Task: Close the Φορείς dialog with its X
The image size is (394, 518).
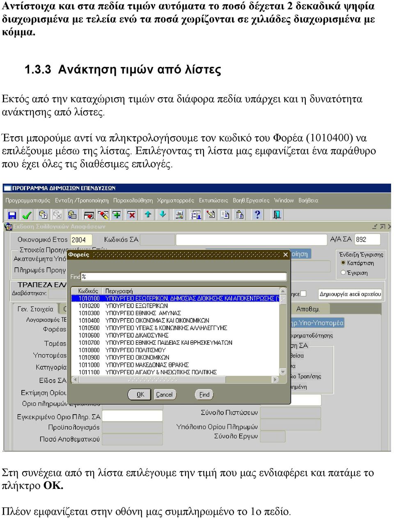Action: coord(286,254)
